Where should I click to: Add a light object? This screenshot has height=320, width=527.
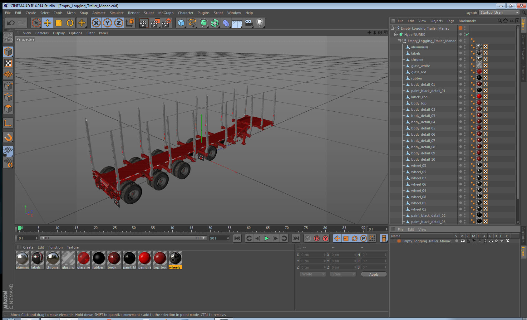click(x=260, y=23)
